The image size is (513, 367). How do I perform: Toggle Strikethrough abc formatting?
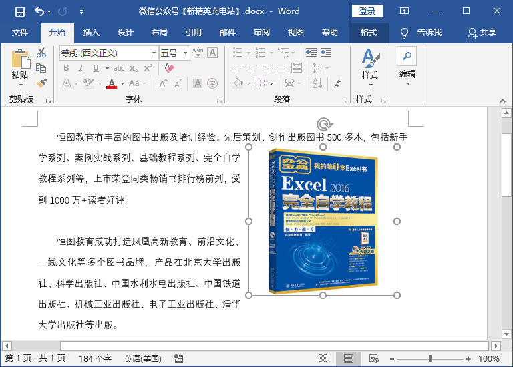[119, 68]
